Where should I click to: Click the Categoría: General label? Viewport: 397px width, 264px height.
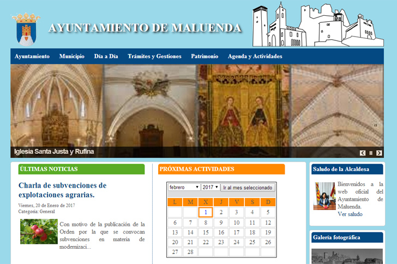(37, 212)
